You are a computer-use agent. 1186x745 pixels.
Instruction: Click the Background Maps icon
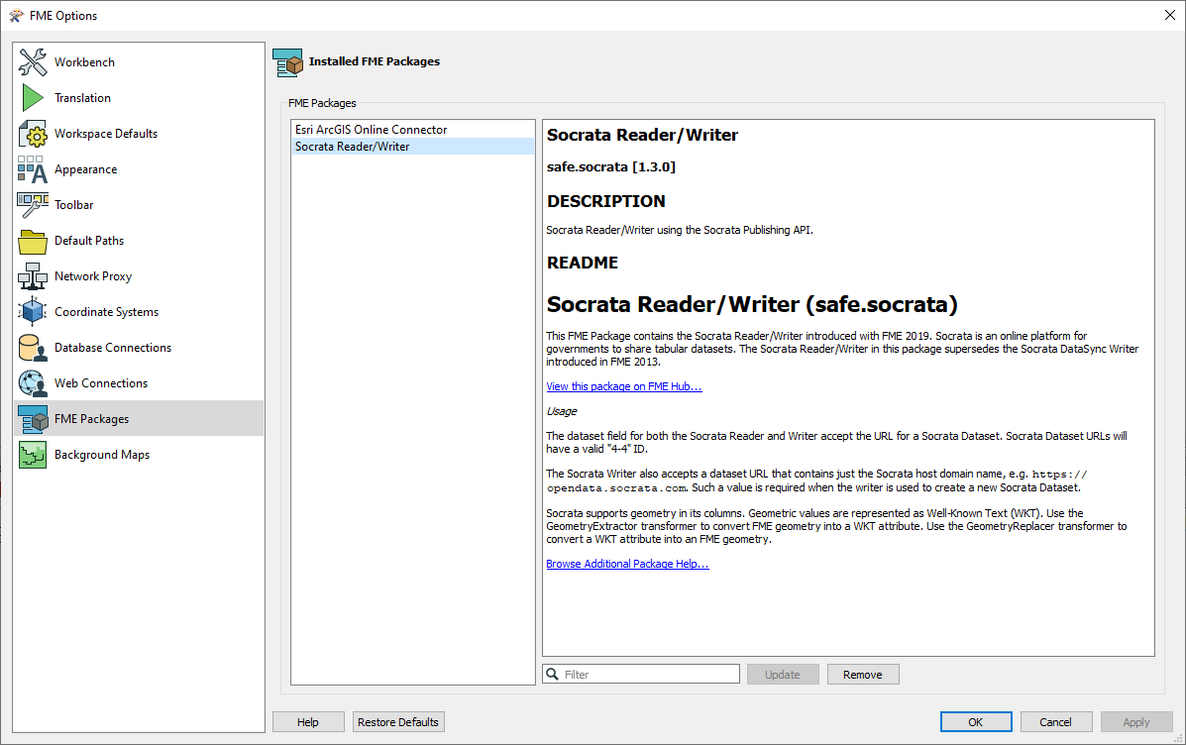click(33, 455)
